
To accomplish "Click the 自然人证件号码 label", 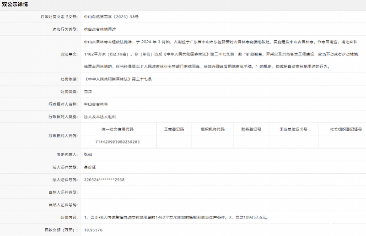I will click(63, 205).
